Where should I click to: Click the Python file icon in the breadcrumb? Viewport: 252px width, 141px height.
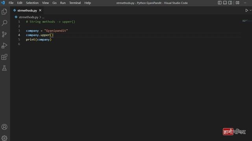(16, 17)
